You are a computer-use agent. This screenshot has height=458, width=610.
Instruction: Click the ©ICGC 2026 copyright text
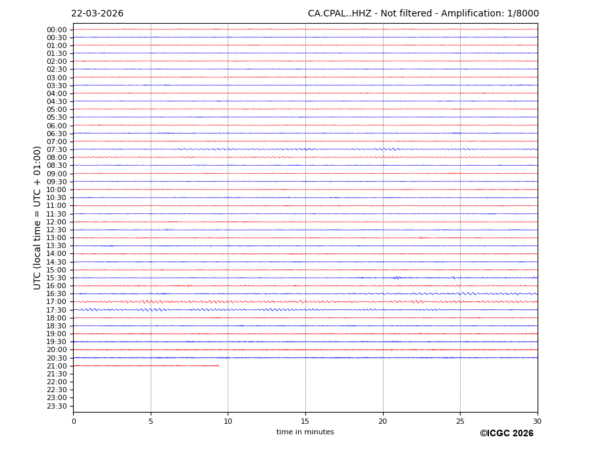506,434
